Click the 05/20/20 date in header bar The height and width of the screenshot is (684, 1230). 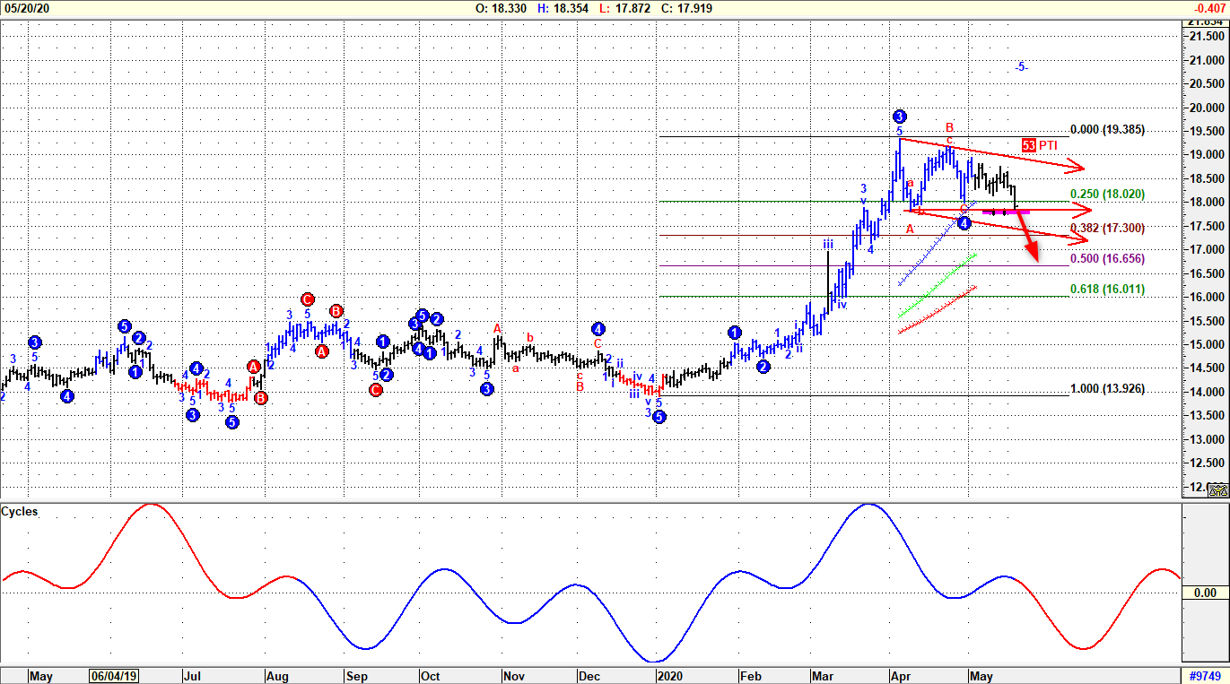(25, 8)
